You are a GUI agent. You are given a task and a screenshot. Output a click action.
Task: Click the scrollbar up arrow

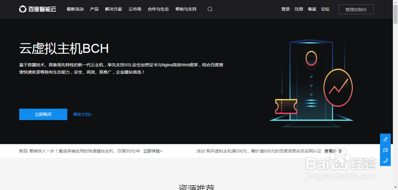(396, 2)
